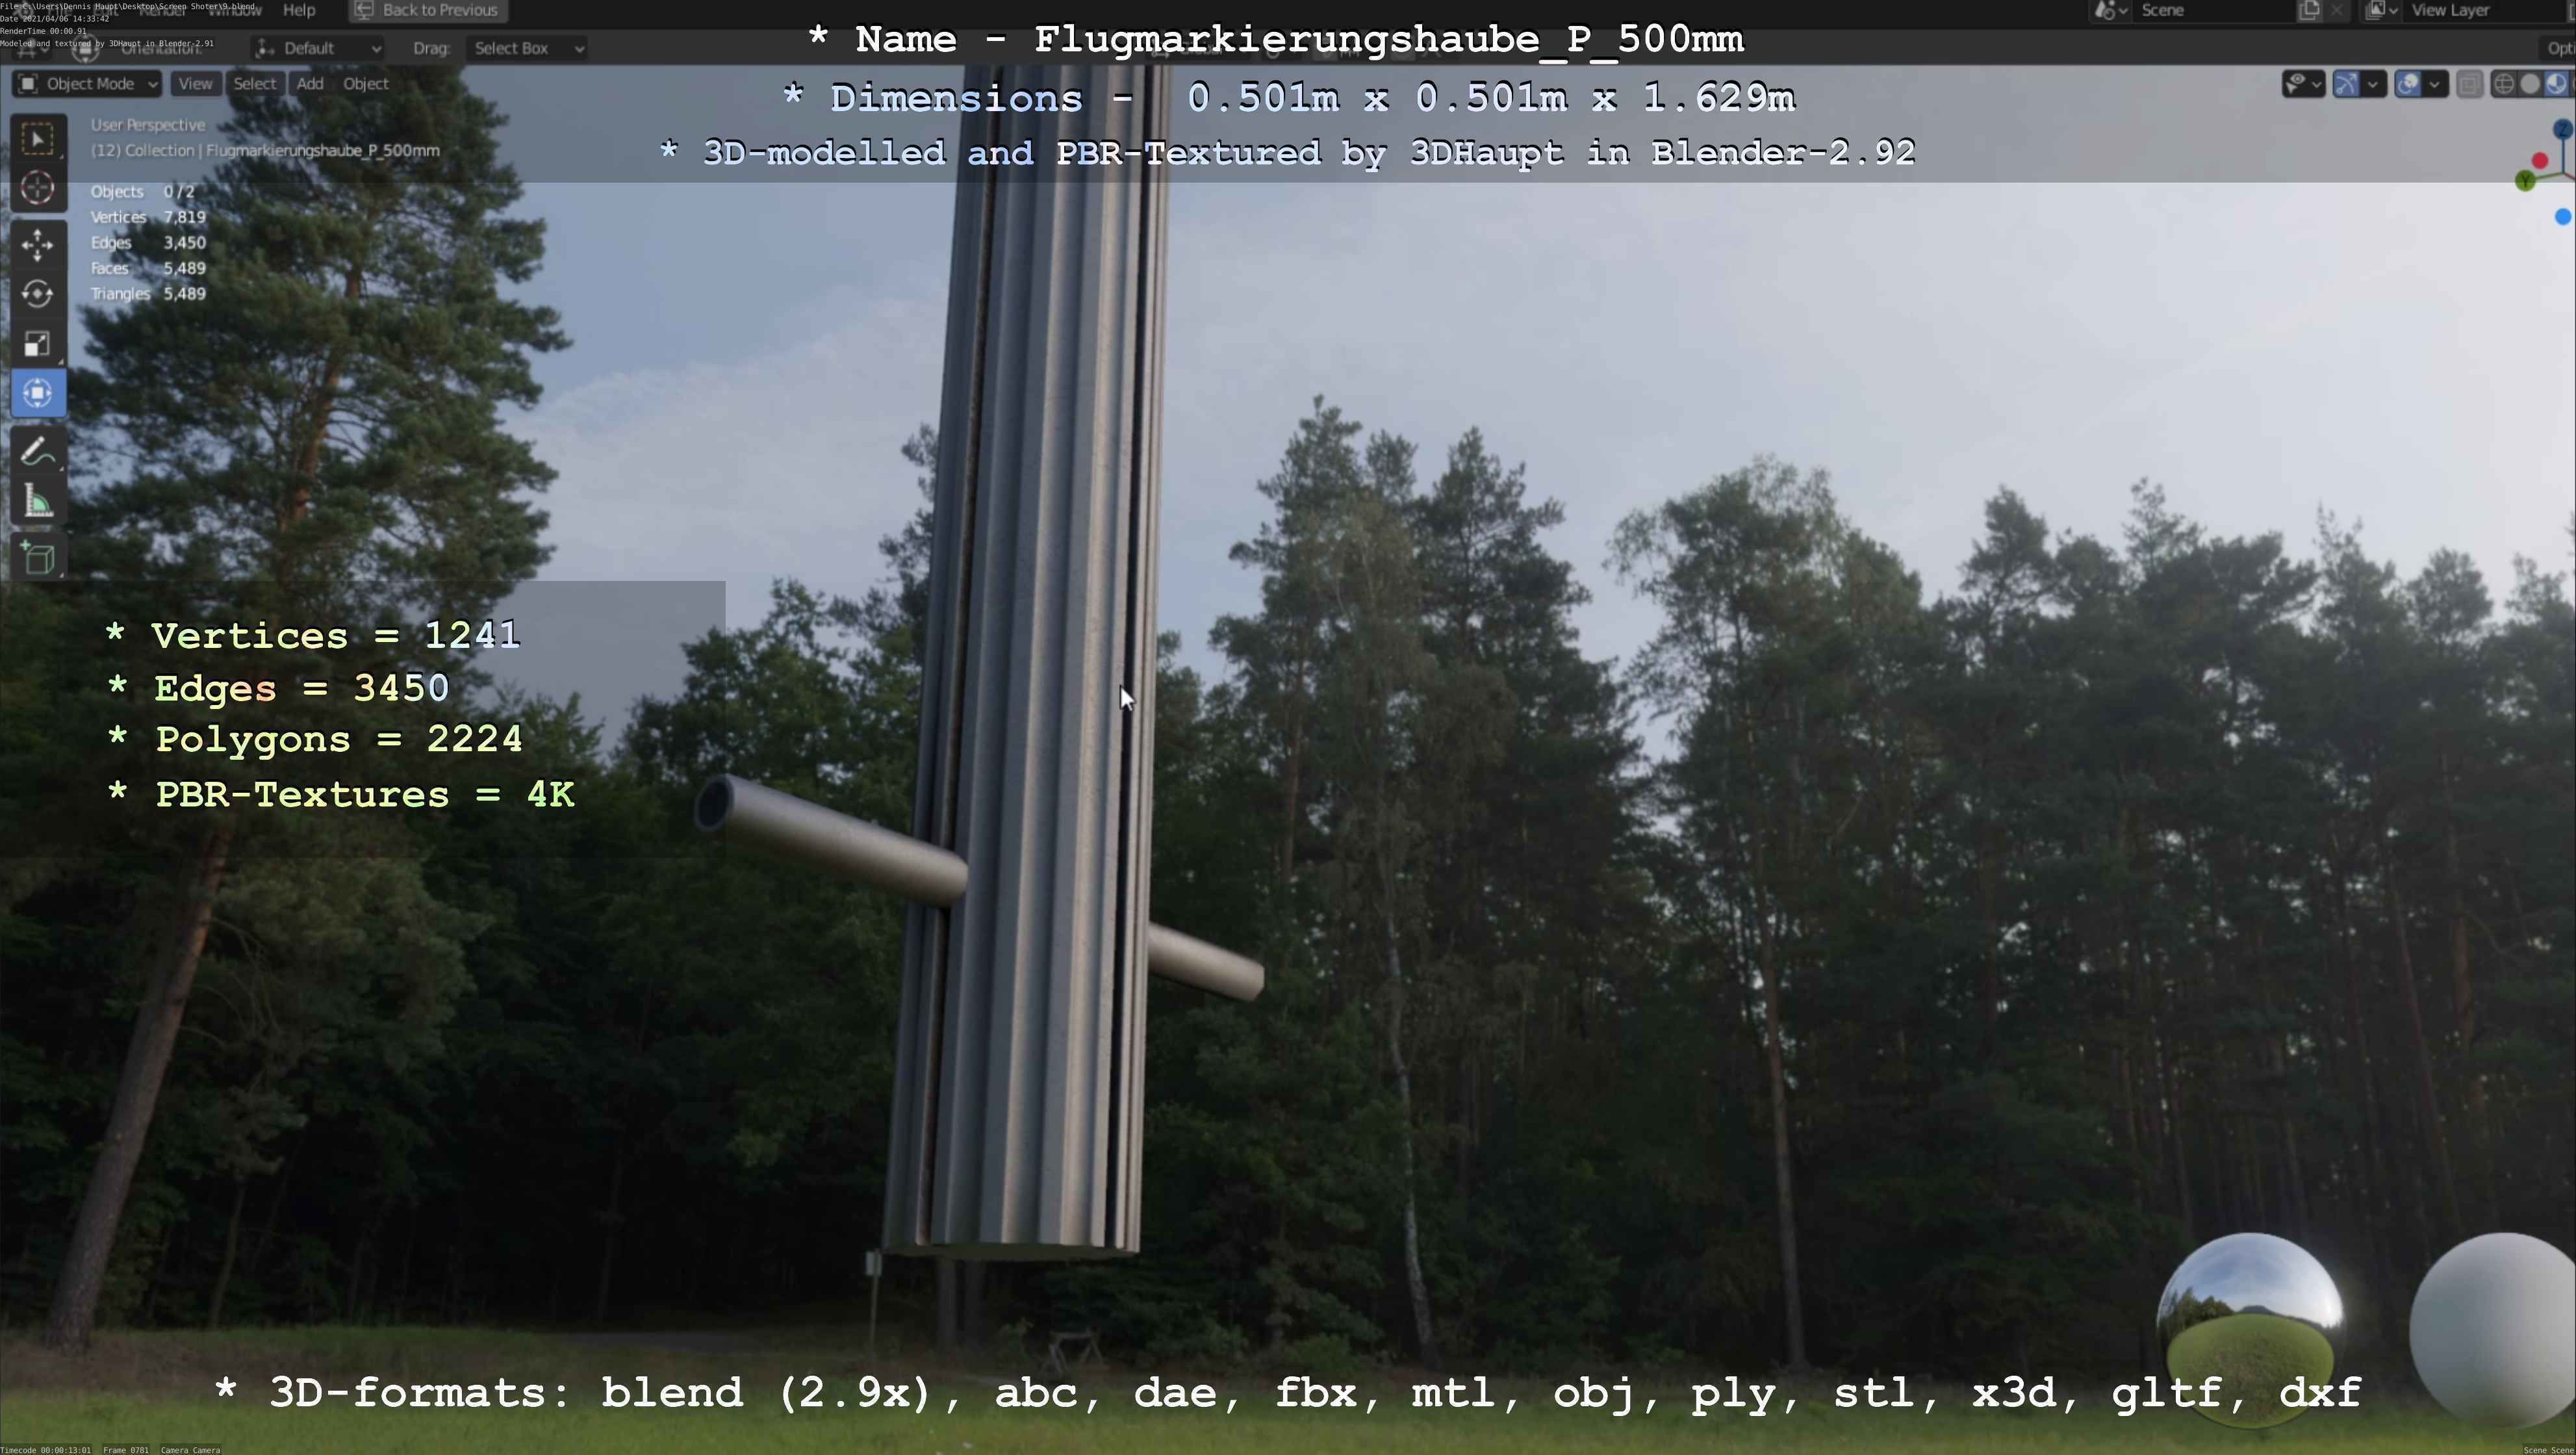This screenshot has height=1455, width=2576.
Task: Select the Transform tool
Action: (38, 393)
